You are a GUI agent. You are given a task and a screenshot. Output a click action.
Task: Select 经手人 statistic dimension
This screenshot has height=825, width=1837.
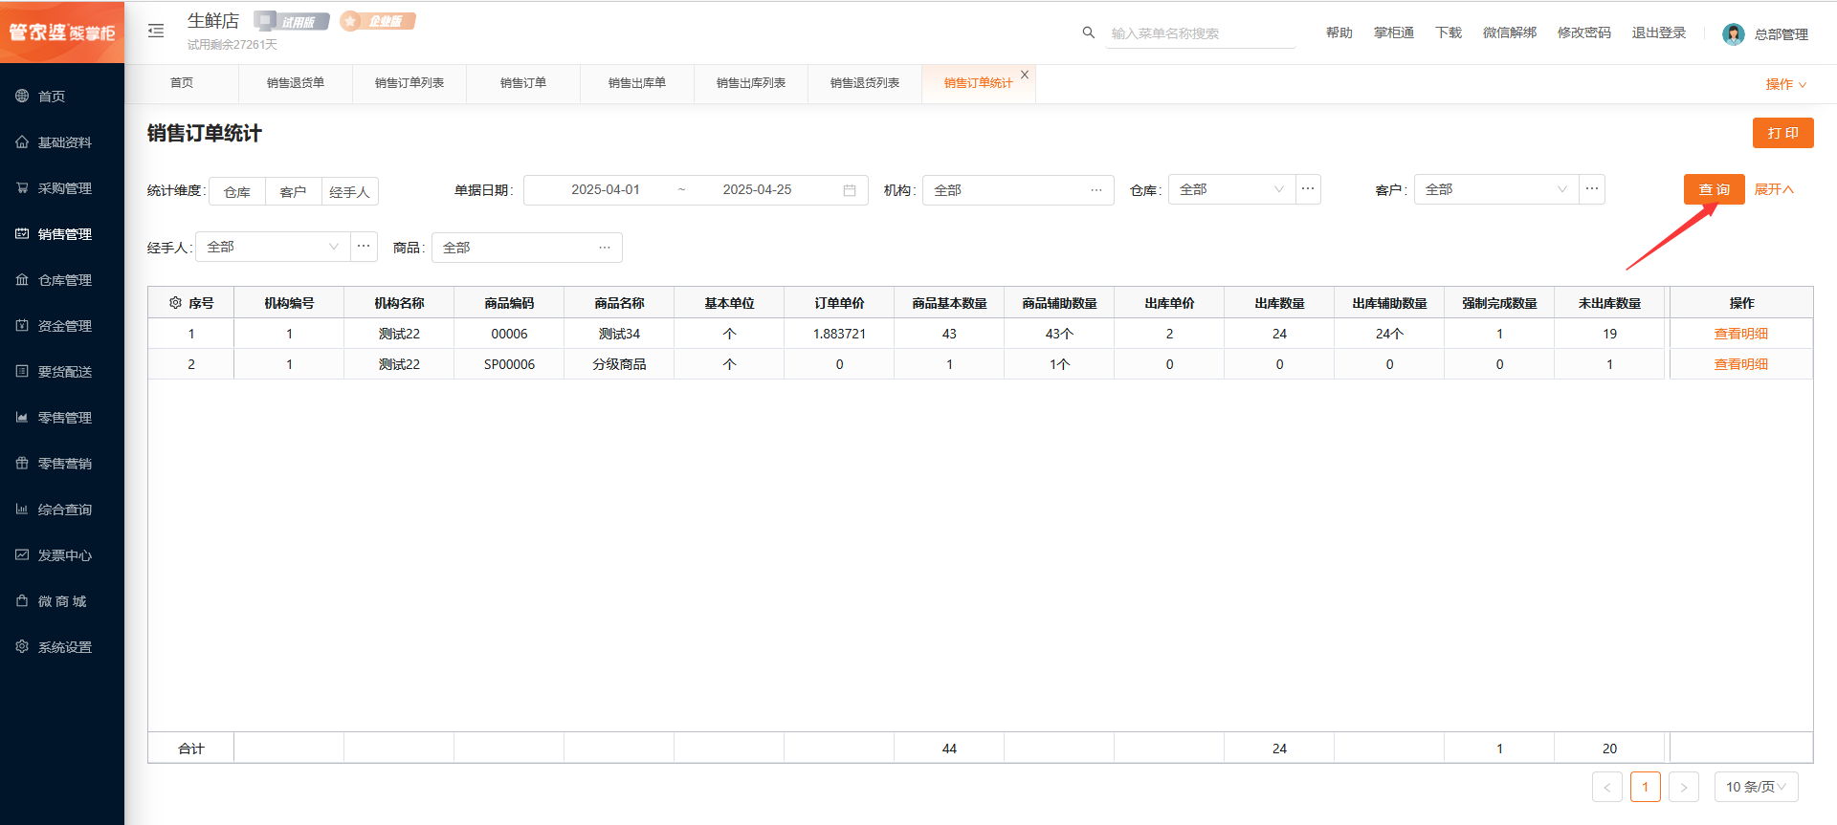(x=349, y=192)
